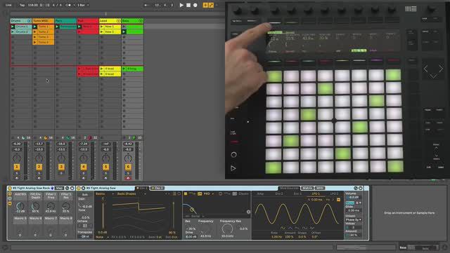Launch the Toms 3 clip
The height and width of the screenshot is (253, 450).
pyautogui.click(x=34, y=37)
